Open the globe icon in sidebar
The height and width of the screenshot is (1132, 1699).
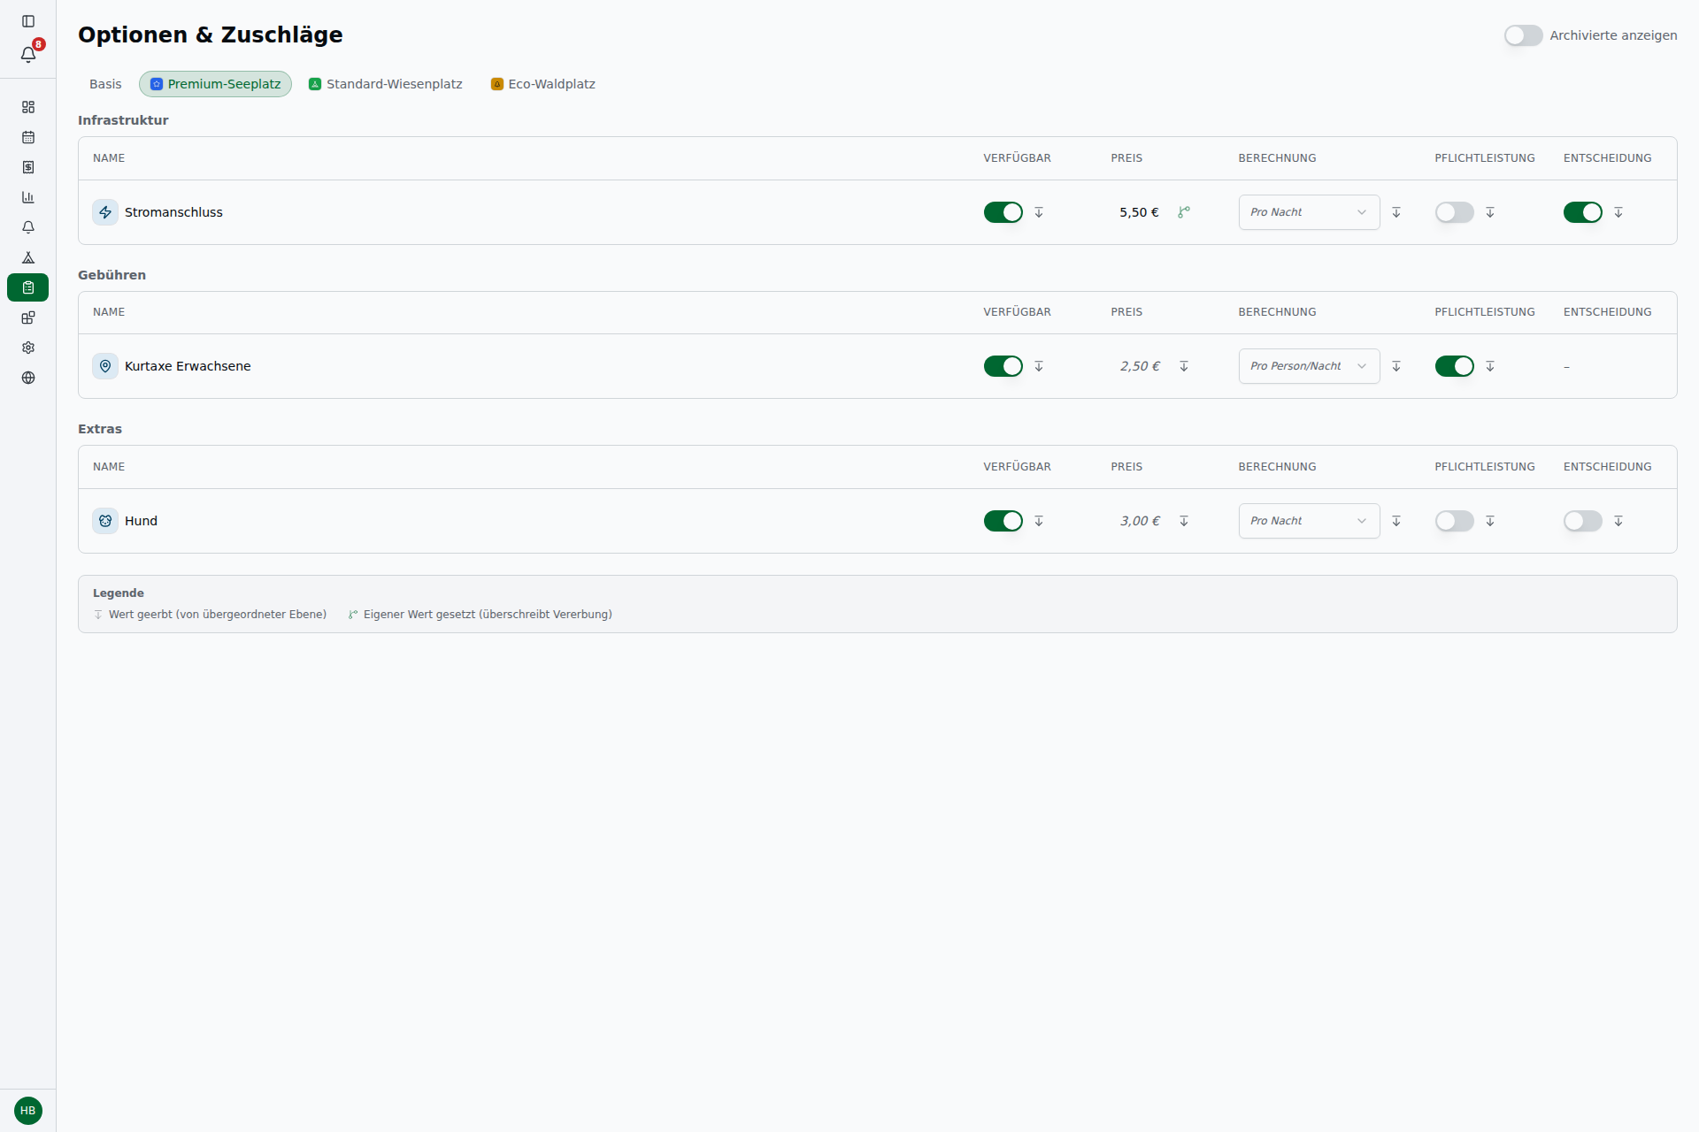[x=28, y=378]
